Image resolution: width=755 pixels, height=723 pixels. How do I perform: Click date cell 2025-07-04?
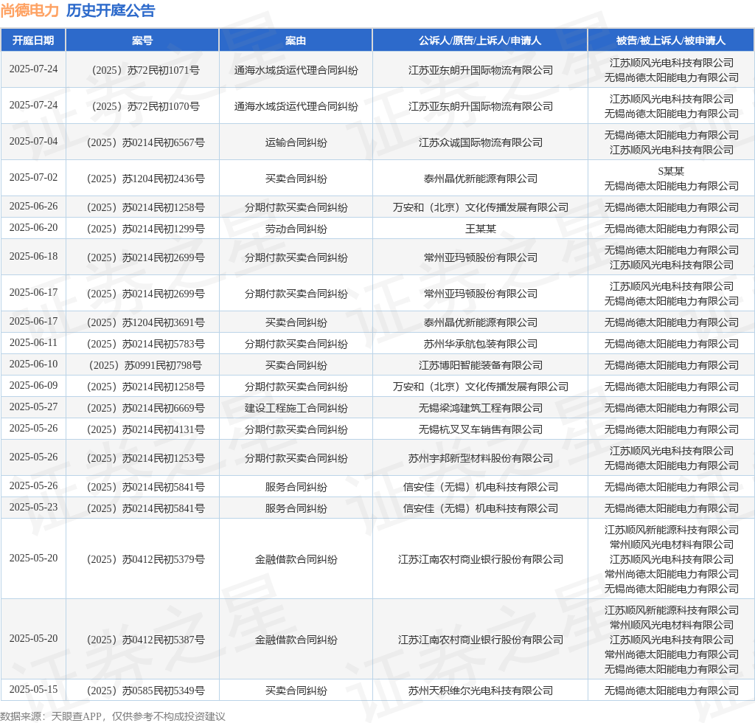[33, 141]
